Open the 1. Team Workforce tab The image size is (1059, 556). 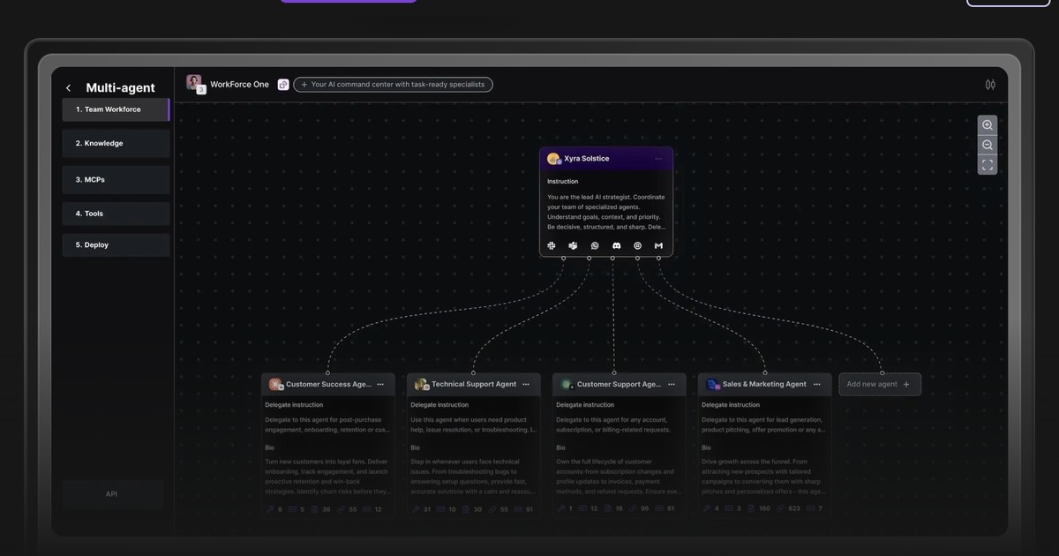coord(116,109)
